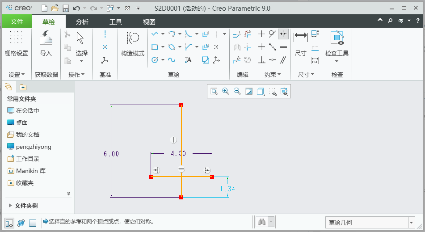Expand the 文件夹树 folder tree
Image resolution: width=425 pixels, height=232 pixels.
[x=11, y=206]
